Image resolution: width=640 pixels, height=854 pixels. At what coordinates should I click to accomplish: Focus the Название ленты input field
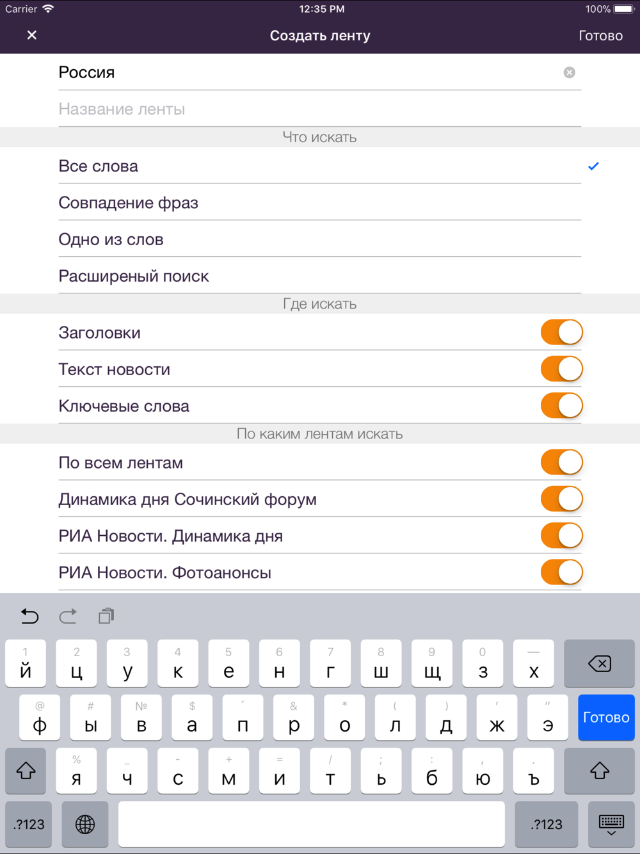pyautogui.click(x=320, y=109)
